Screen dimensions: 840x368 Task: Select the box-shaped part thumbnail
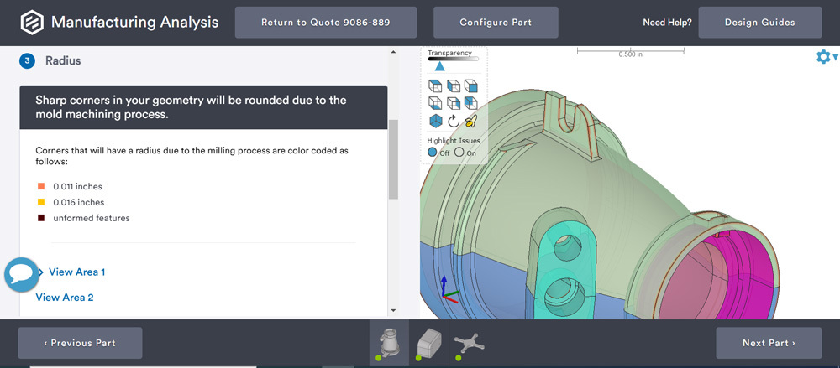point(428,342)
